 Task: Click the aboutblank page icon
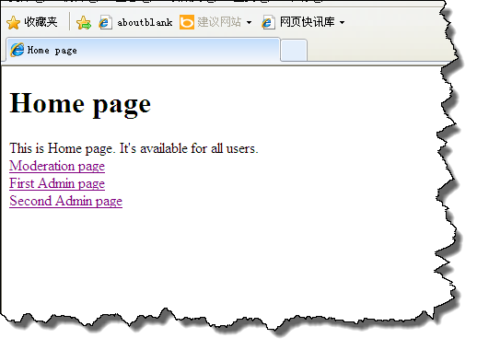[105, 22]
